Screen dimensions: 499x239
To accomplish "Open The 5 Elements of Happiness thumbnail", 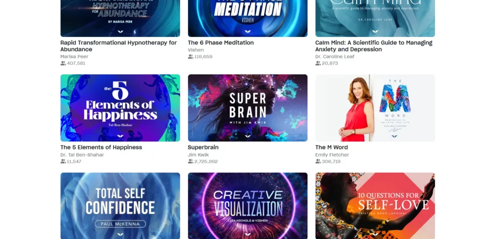I will point(120,108).
